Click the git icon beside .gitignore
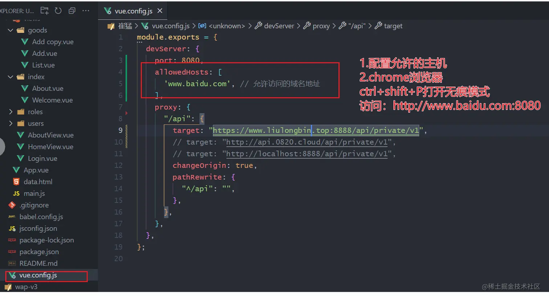The height and width of the screenshot is (299, 549). click(12, 205)
